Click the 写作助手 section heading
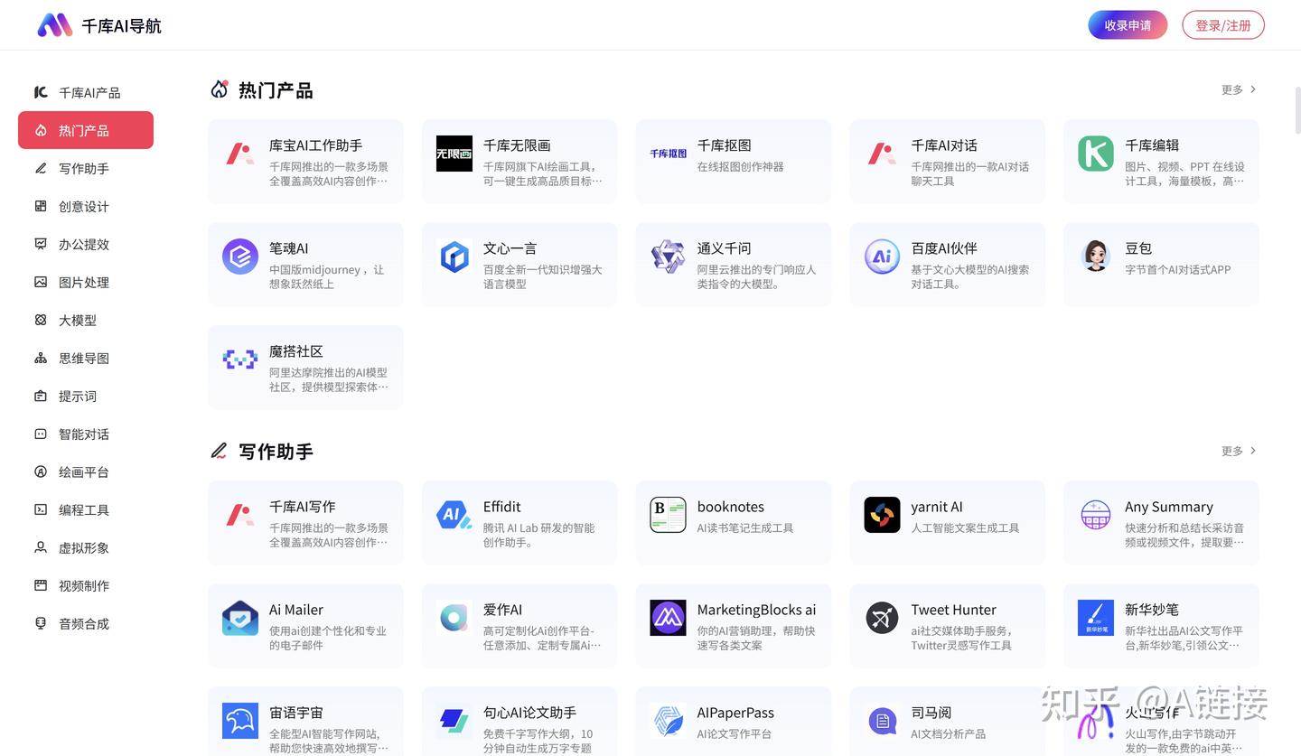The height and width of the screenshot is (756, 1301). point(276,452)
